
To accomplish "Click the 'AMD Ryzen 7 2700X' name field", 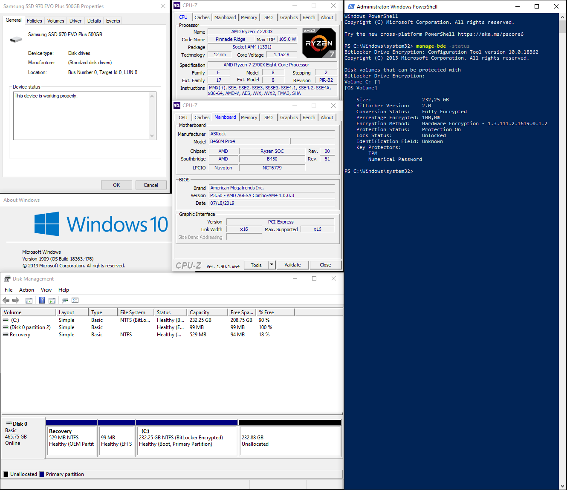I will click(x=252, y=32).
